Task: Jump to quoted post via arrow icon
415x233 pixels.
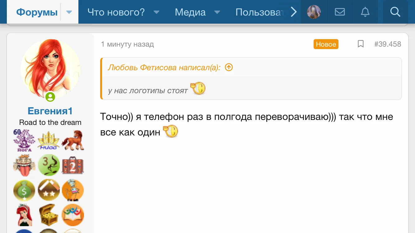Action: [229, 67]
